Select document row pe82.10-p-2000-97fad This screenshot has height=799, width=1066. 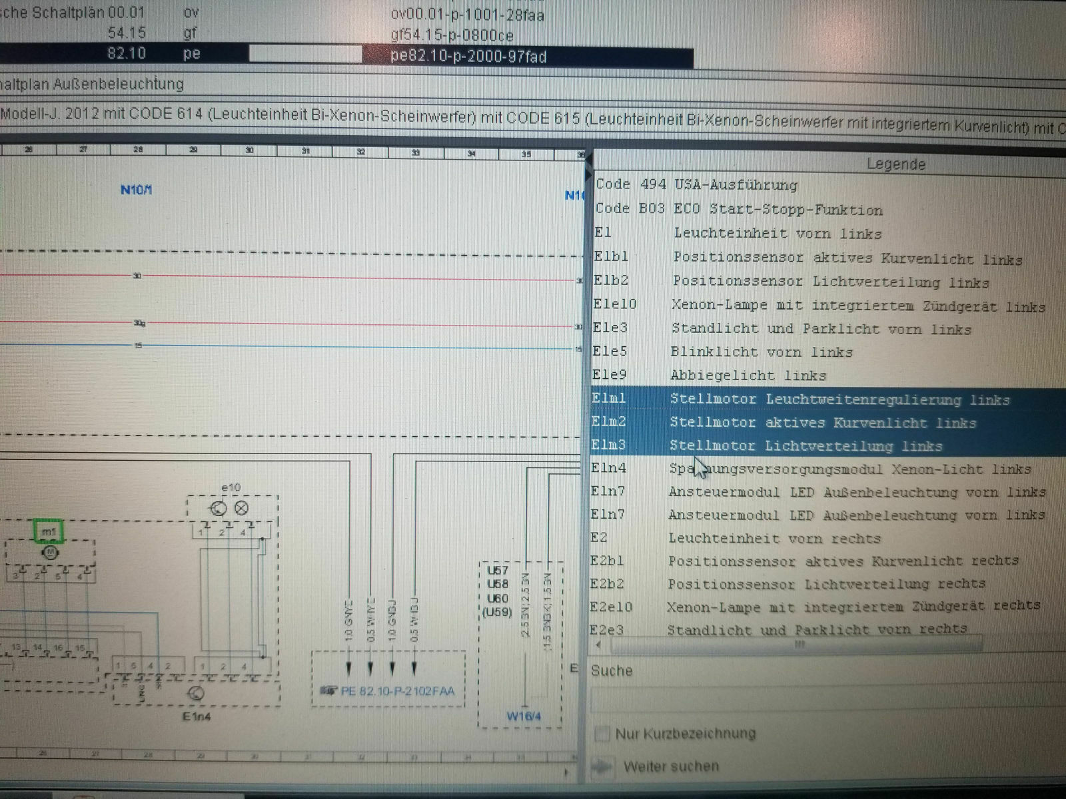click(x=468, y=57)
